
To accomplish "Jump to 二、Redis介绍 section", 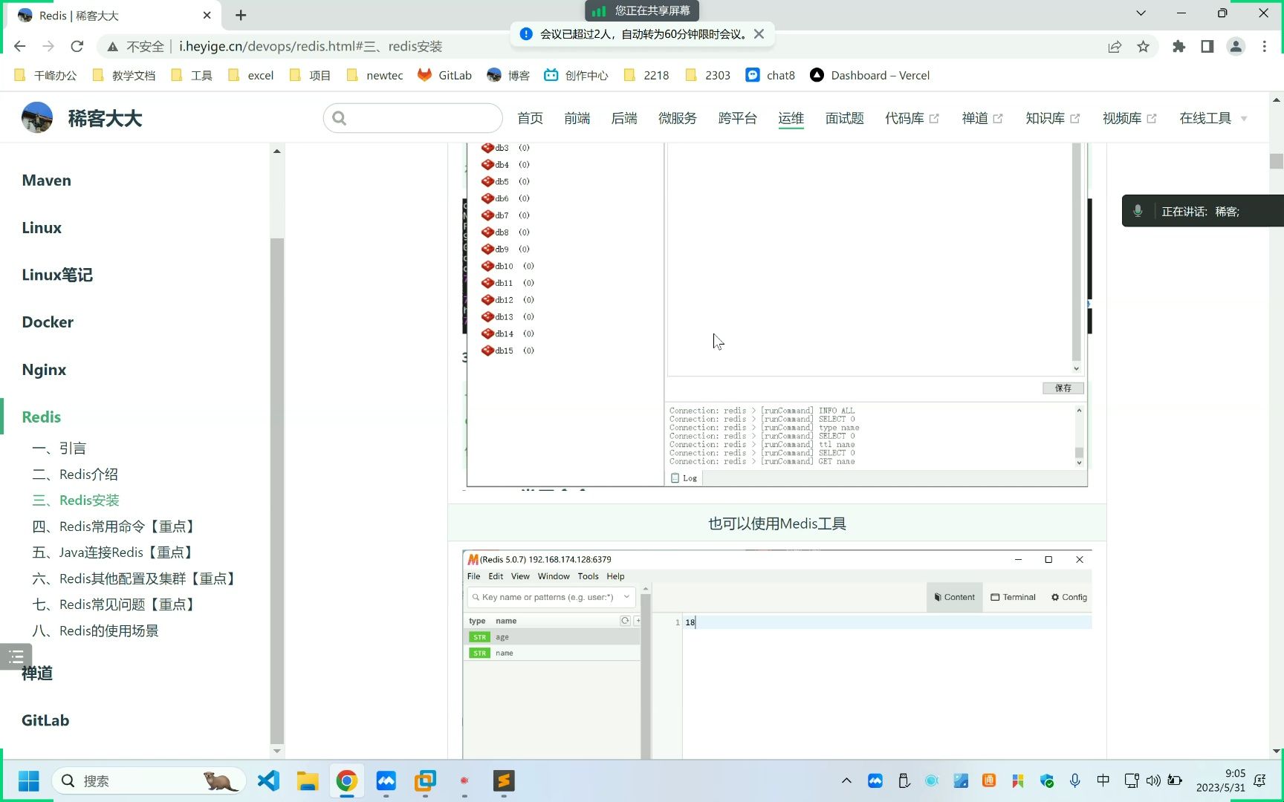I will click(x=75, y=475).
